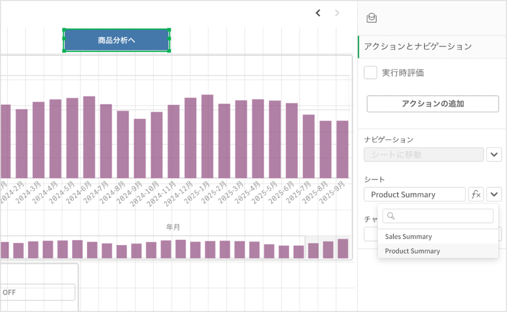This screenshot has width=507, height=312.
Task: Click the back arrow above the sheet
Action: click(x=318, y=13)
